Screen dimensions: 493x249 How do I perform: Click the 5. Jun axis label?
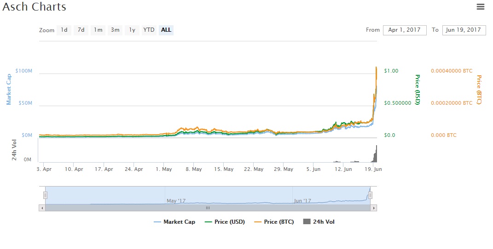[313, 169]
